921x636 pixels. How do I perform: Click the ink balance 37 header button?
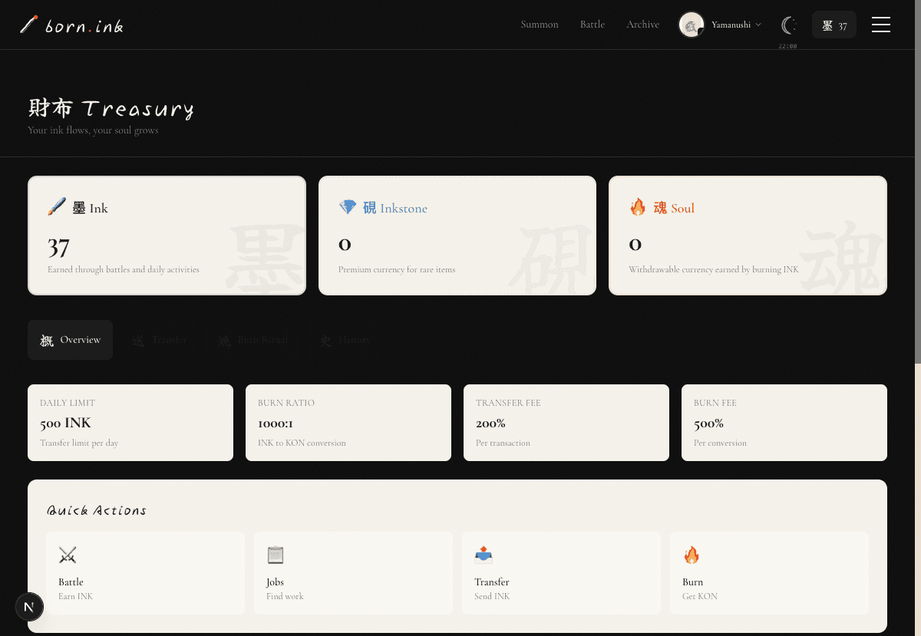click(834, 25)
